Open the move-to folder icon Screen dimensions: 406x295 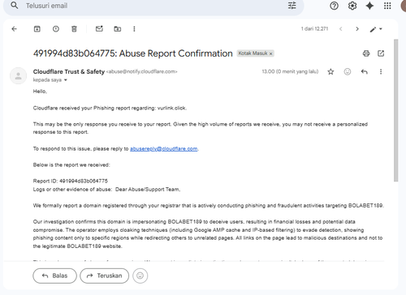tap(118, 29)
